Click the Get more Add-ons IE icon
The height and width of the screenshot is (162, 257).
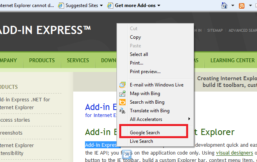click(110, 5)
